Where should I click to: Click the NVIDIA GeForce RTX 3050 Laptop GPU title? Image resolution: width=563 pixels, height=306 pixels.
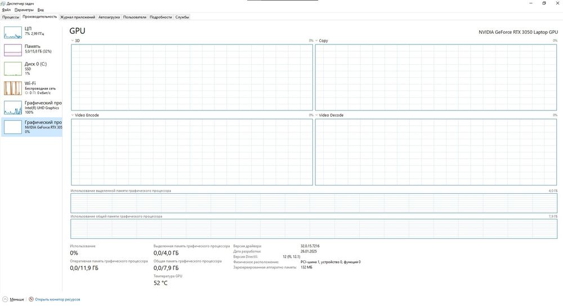[x=518, y=32]
